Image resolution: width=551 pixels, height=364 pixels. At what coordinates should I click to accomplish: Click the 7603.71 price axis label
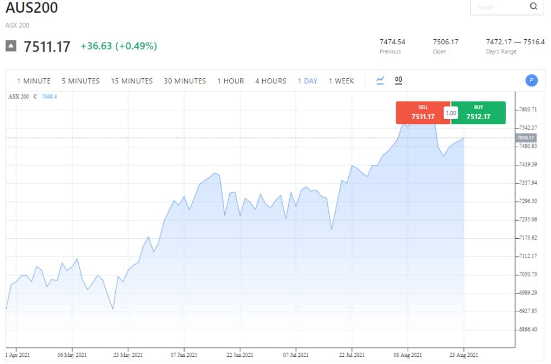tap(528, 109)
